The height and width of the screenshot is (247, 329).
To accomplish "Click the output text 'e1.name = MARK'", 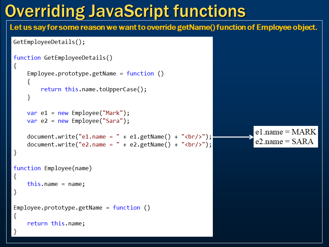I will [x=285, y=132].
